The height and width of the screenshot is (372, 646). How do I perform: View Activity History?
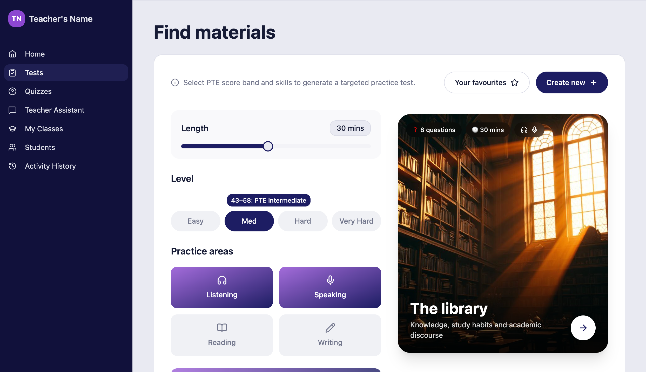click(66, 166)
